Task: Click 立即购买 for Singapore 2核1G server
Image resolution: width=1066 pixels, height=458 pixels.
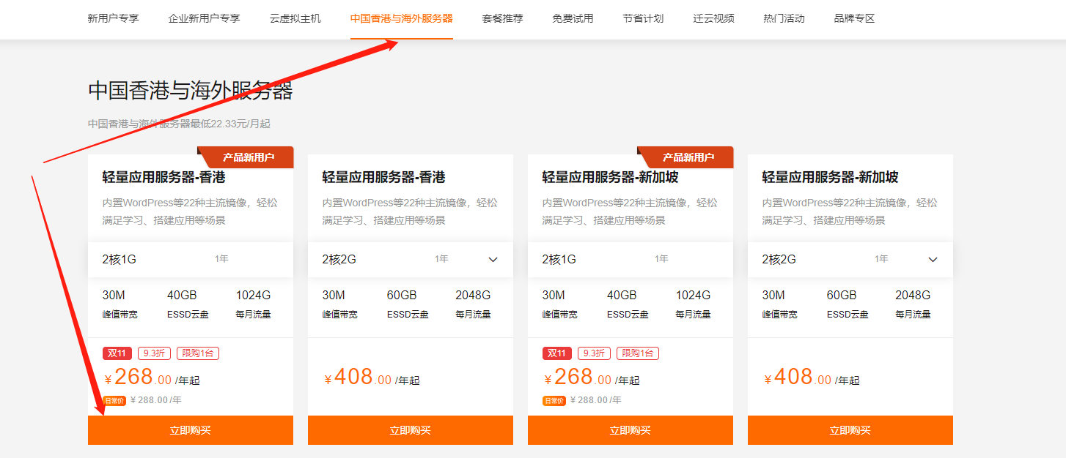Action: point(631,430)
